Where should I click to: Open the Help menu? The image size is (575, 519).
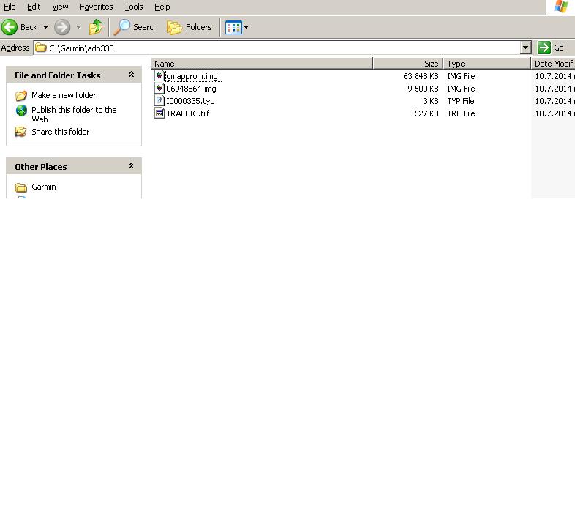tap(162, 7)
